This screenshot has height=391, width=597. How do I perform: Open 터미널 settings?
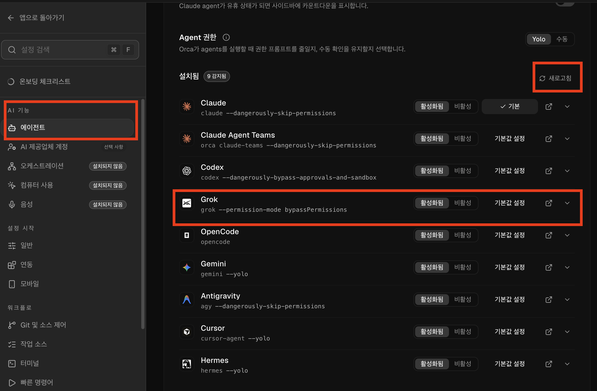[x=68, y=363]
